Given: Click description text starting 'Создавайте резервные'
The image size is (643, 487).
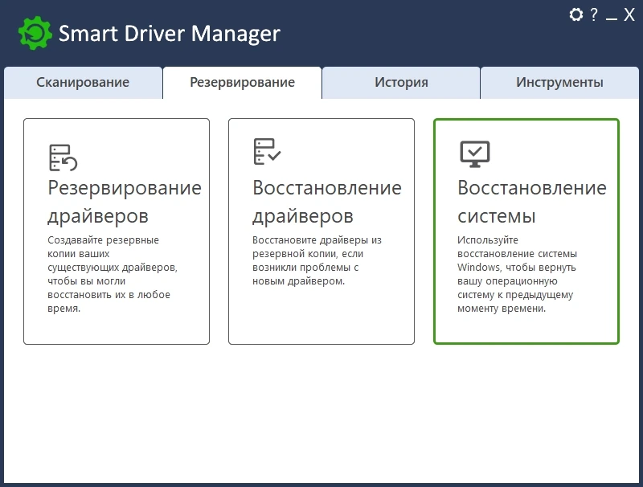Looking at the screenshot, I should [x=113, y=274].
